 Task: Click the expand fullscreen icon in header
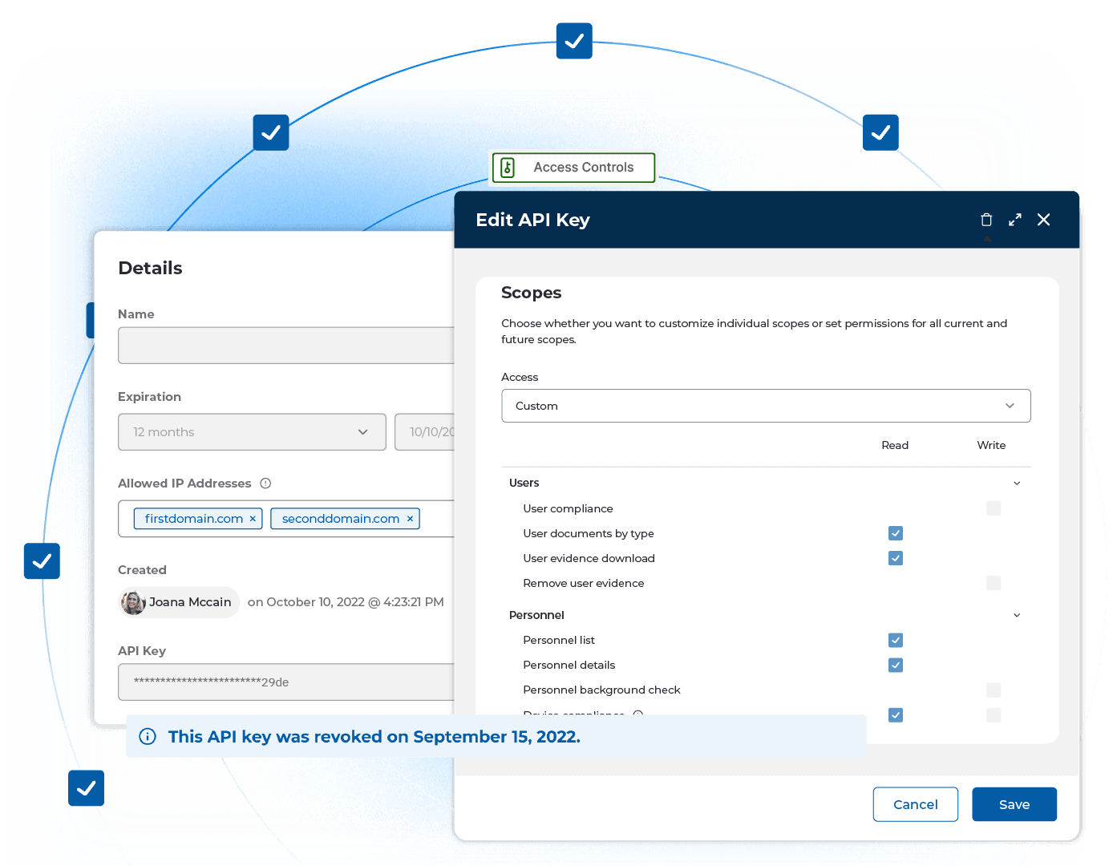(1015, 220)
